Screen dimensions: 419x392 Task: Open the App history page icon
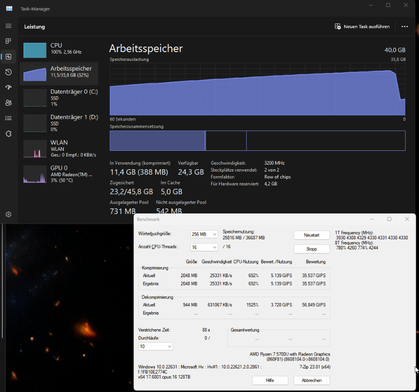[8, 72]
